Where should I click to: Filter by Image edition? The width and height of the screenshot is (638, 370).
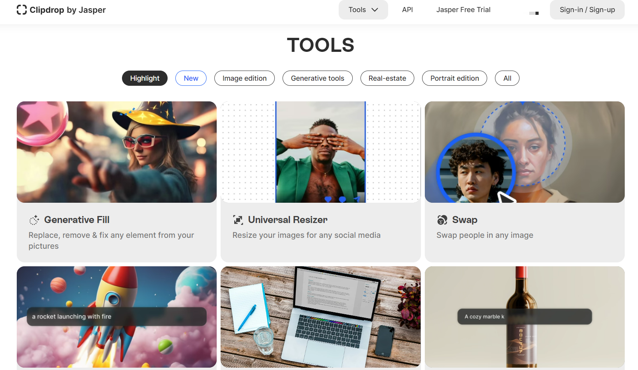(244, 78)
